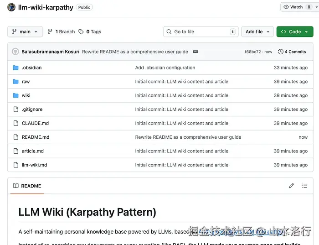This screenshot has height=245, width=319.
Task: Open the llm-wiki-karpathy repository title
Action: click(x=46, y=7)
